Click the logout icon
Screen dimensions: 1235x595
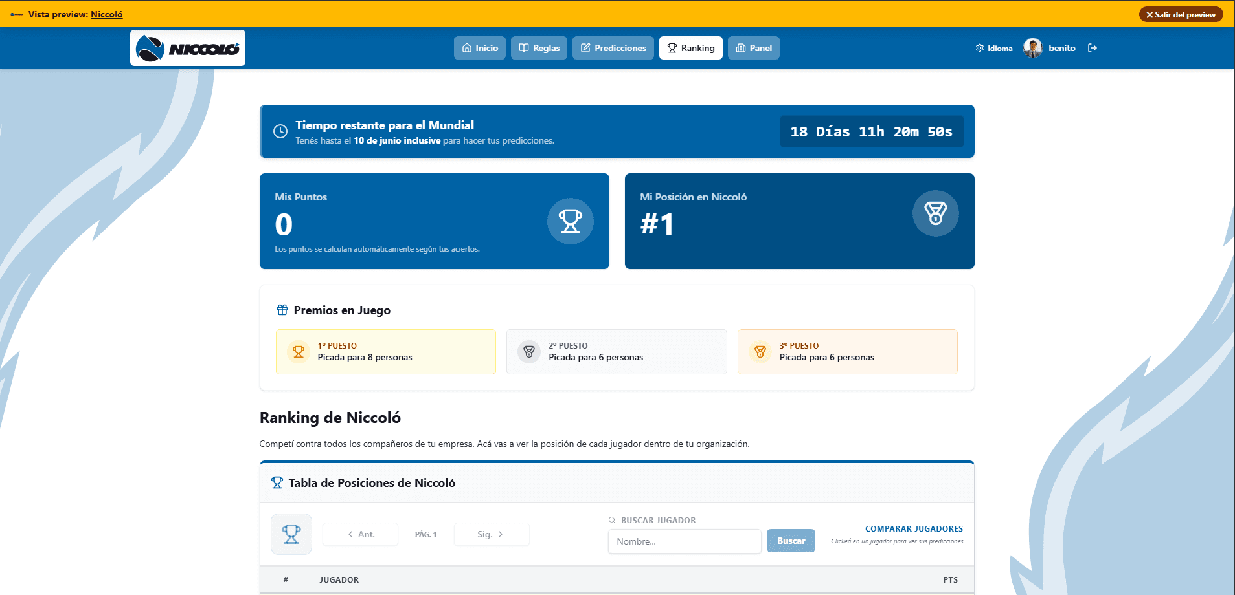(x=1093, y=48)
